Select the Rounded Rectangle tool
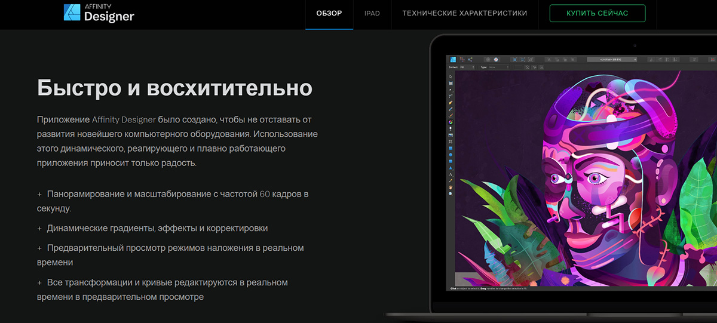Viewport: 717px width, 323px height. 451,161
